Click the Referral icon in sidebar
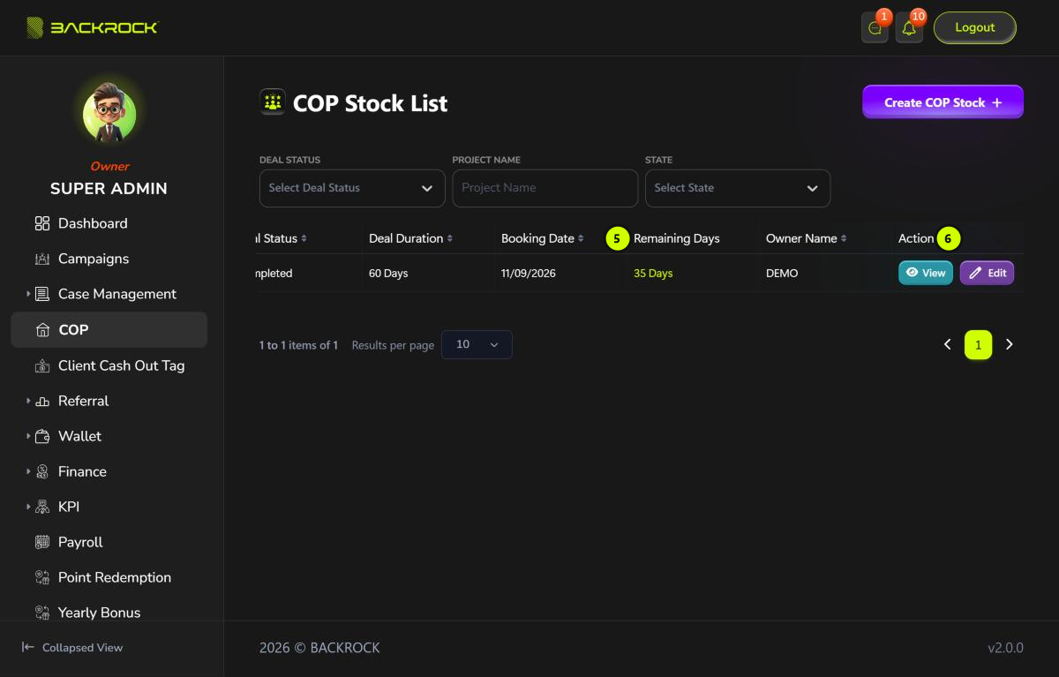Image resolution: width=1059 pixels, height=677 pixels. 41,401
